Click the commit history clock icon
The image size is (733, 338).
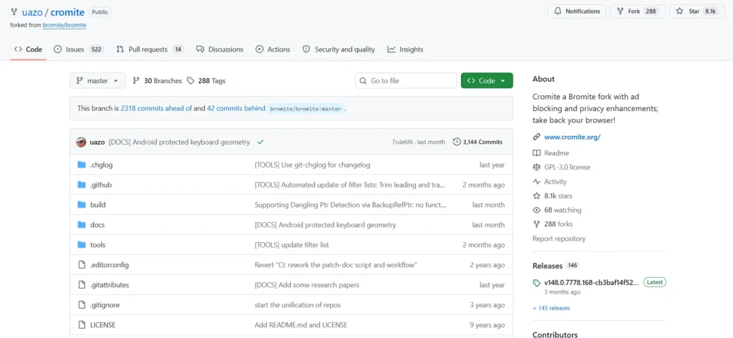tap(457, 142)
